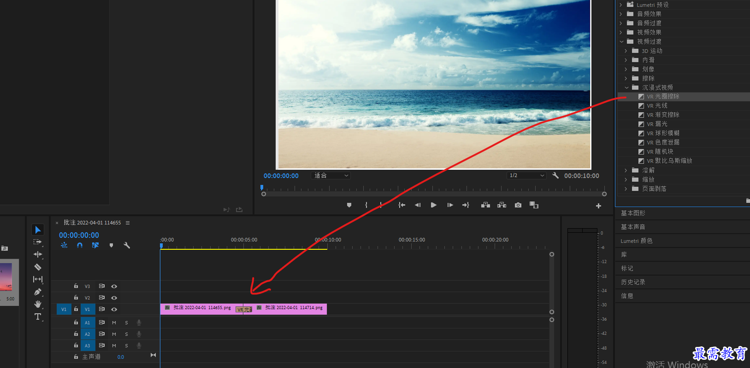Open the Lumetri 颜色 panel tab
Screen dimensions: 750x368
[x=637, y=241]
